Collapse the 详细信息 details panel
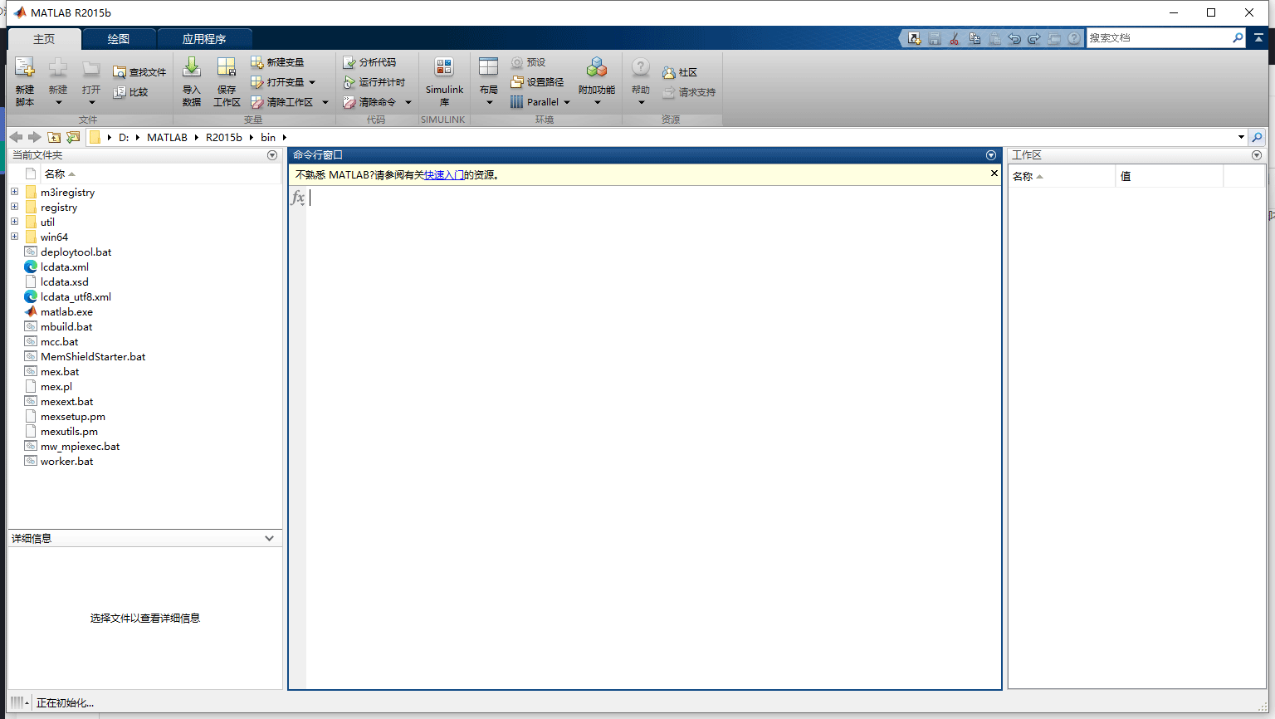The width and height of the screenshot is (1275, 719). (x=269, y=538)
